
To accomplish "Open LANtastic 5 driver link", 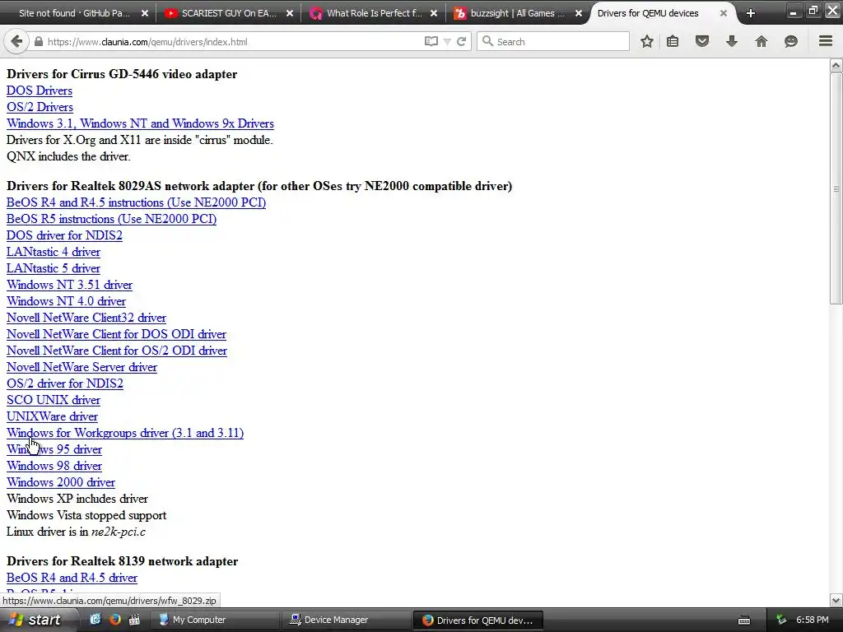I will tap(54, 268).
